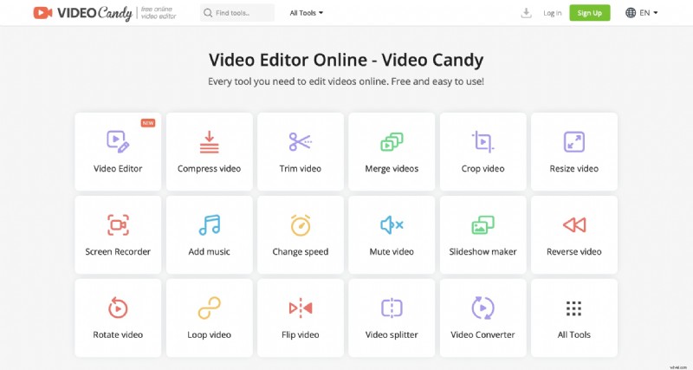The image size is (693, 370).
Task: Click the Video Converter label
Action: (x=483, y=334)
